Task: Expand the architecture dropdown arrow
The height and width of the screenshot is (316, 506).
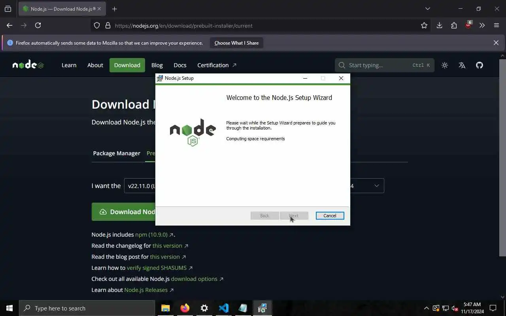Action: [376, 186]
